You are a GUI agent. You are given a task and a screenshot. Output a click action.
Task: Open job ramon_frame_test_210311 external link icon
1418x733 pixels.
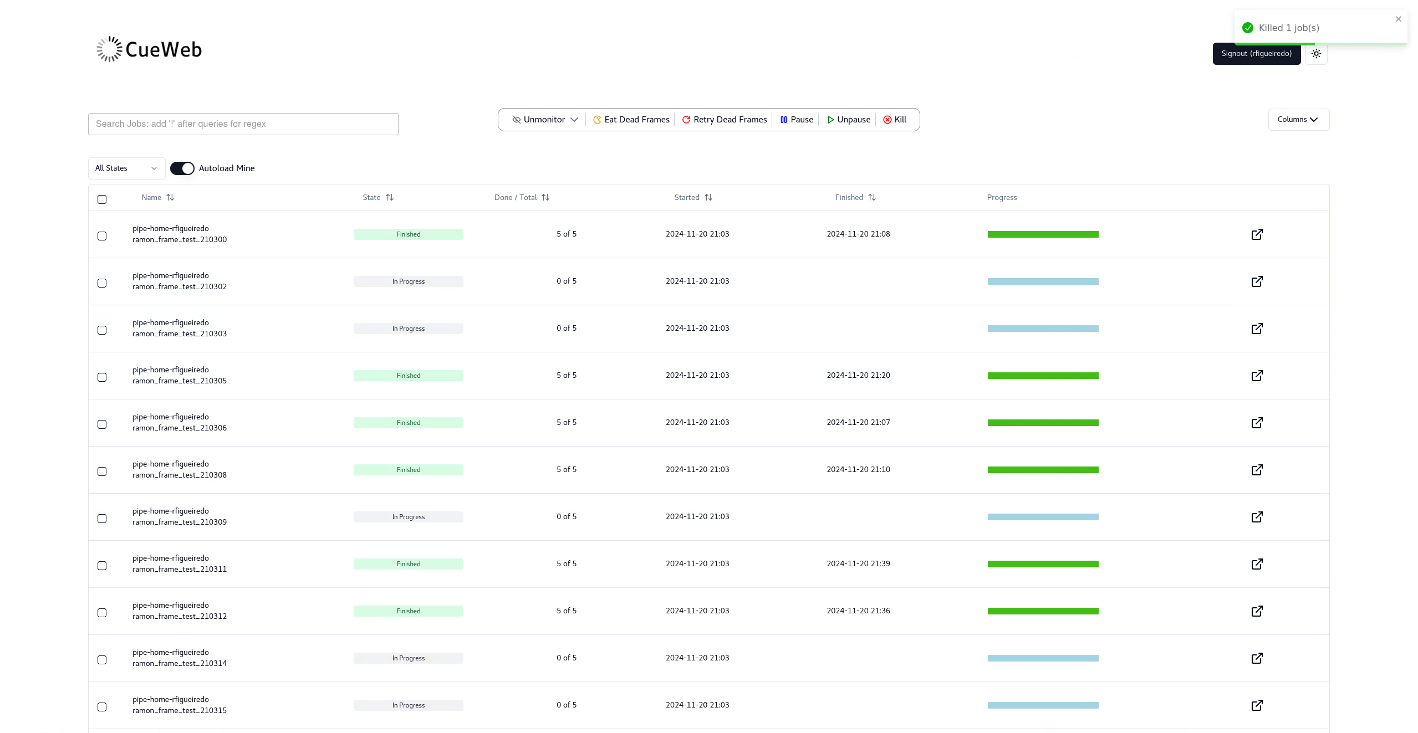(1257, 564)
